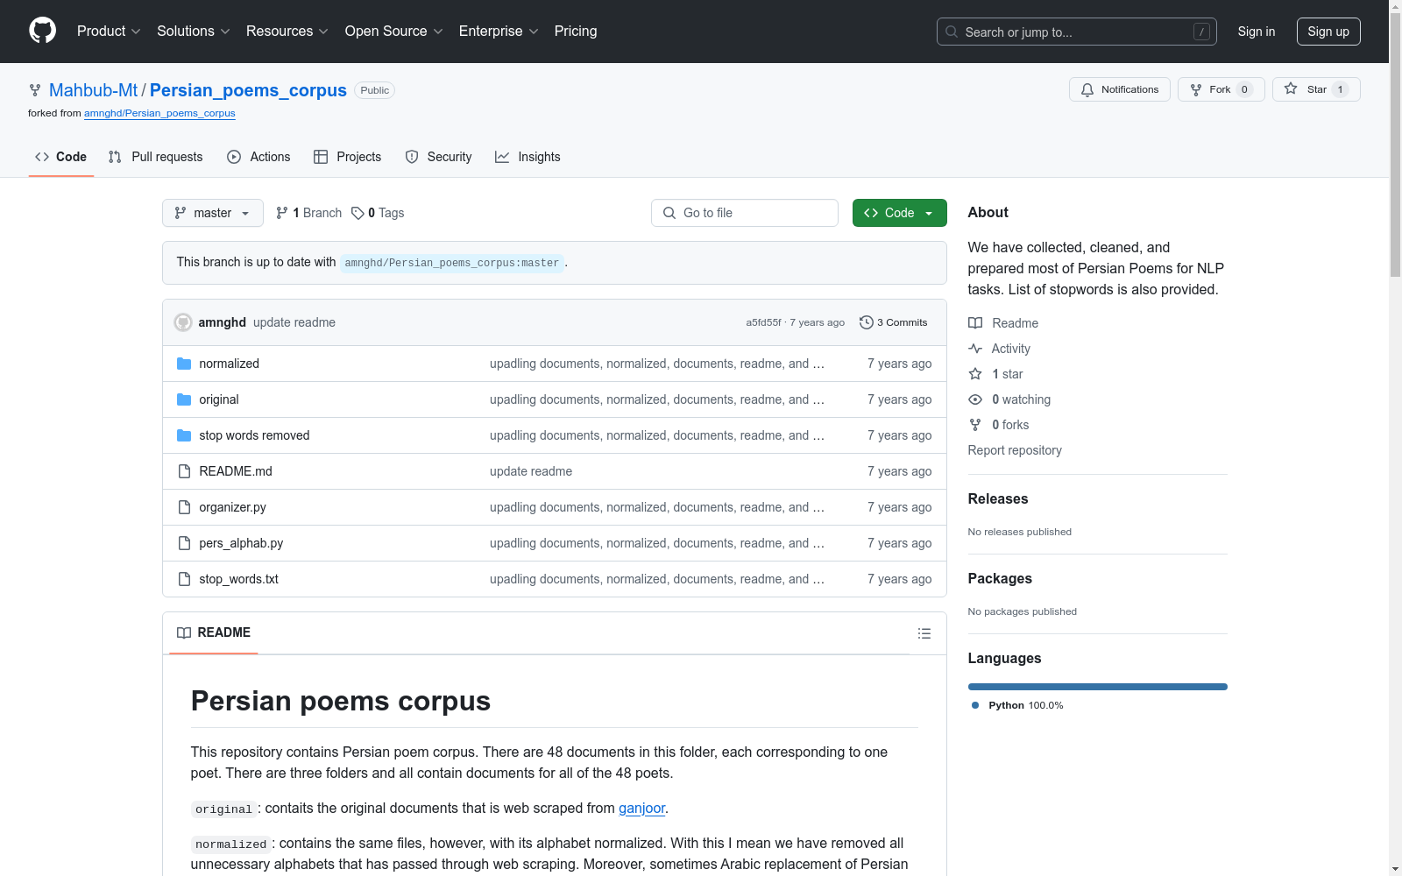Focus the Search or jump to field
Image resolution: width=1402 pixels, height=876 pixels.
1077,32
